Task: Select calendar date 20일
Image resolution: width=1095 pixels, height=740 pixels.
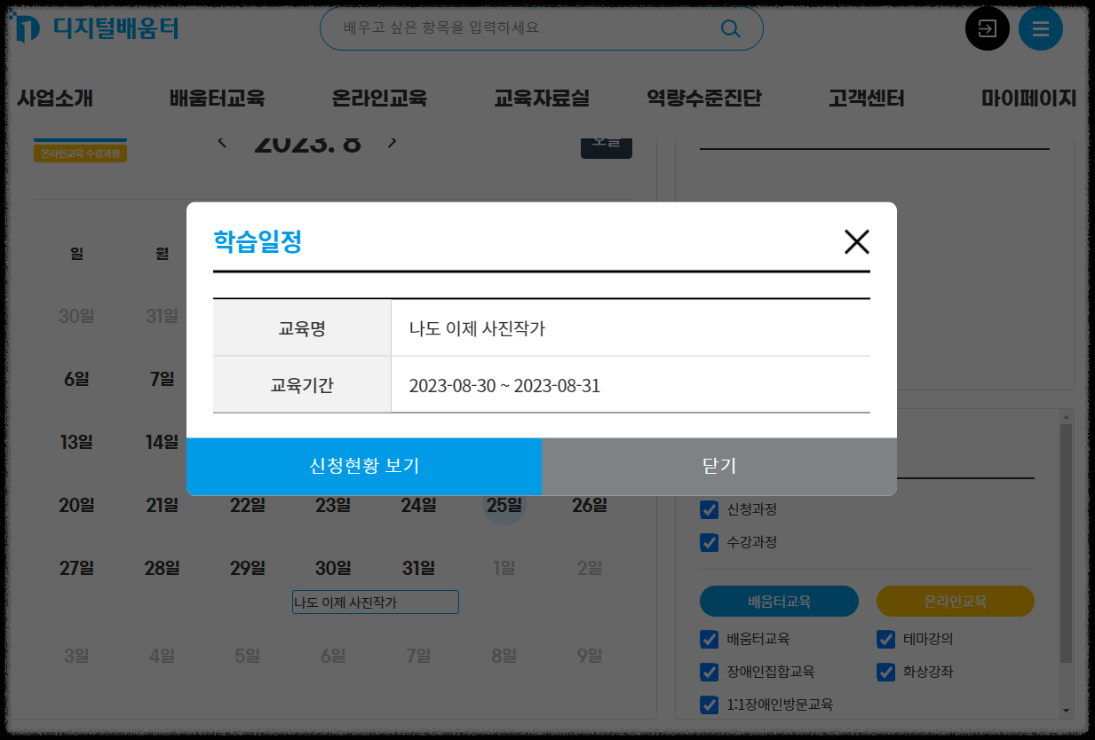Action: click(x=77, y=506)
